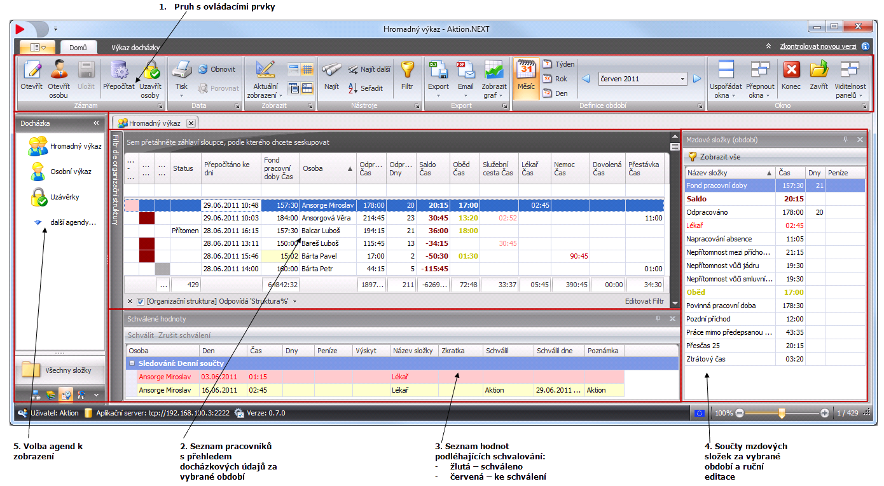Open Filtr dle organizační struktury side panel
884x486 pixels.
pyautogui.click(x=115, y=180)
